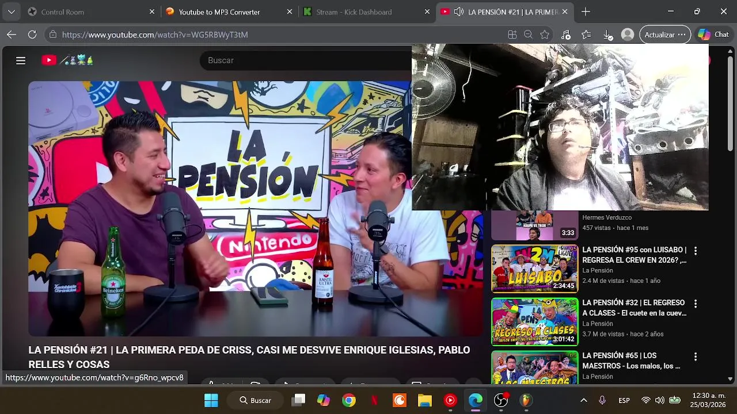Image resolution: width=737 pixels, height=414 pixels.
Task: Click the main video title LA PENSIÓN #21
Action: [249, 357]
